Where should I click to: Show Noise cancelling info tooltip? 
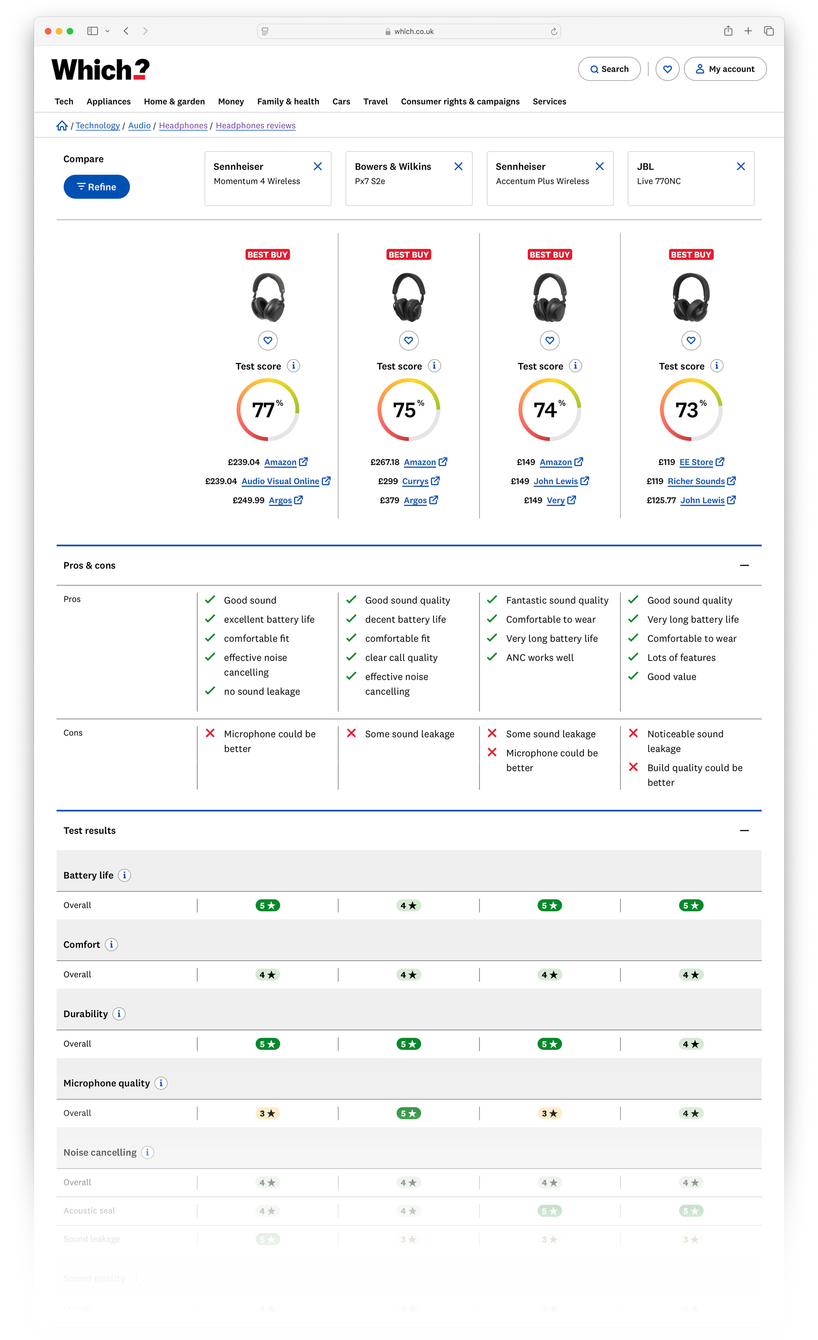(147, 1152)
